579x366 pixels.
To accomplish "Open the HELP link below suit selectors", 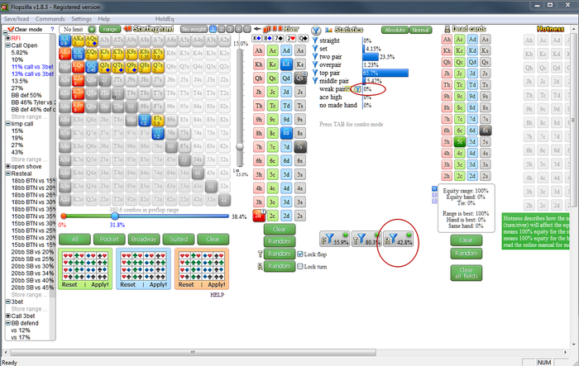I will point(217,294).
